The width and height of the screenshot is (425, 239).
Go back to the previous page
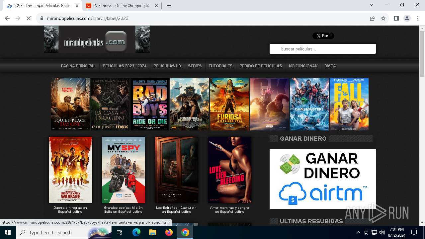pos(7,18)
